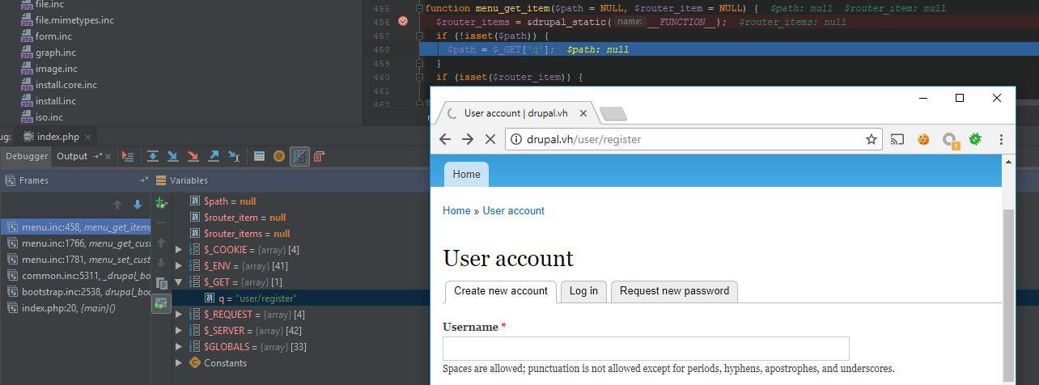Click the green Xdebug helper extension icon
Screen dimensions: 1039x385
(975, 139)
